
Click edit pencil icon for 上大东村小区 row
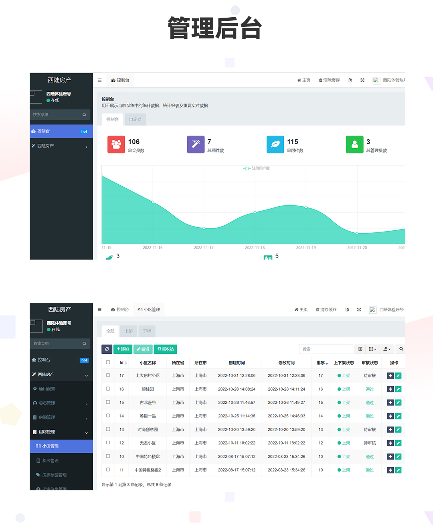(398, 376)
